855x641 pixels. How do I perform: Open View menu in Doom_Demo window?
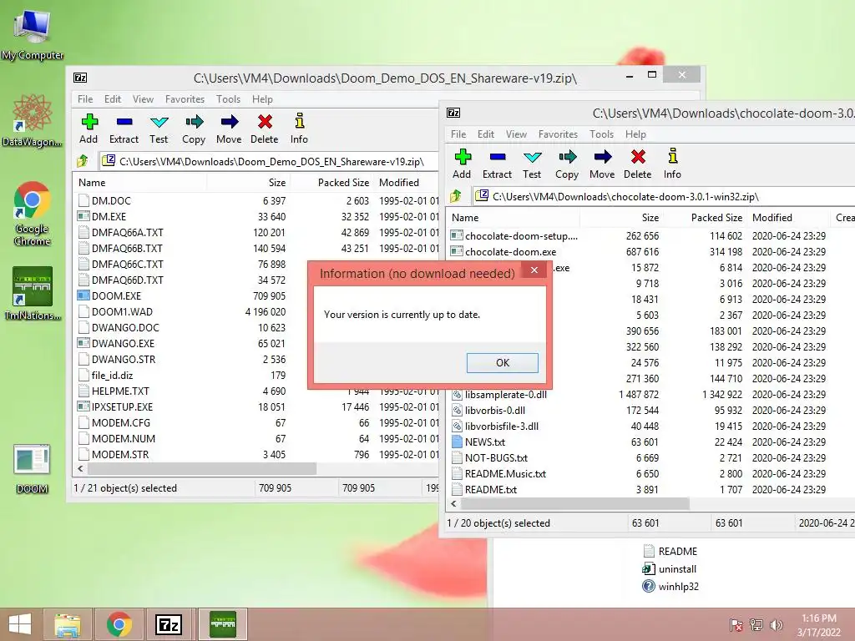pyautogui.click(x=143, y=99)
